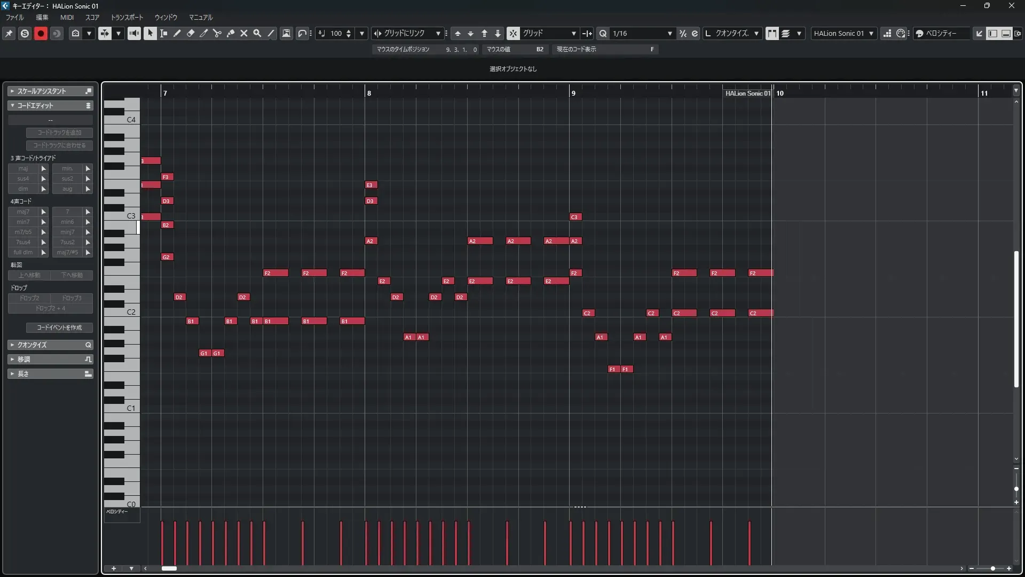Click the コードトラックを追加 button

click(59, 132)
